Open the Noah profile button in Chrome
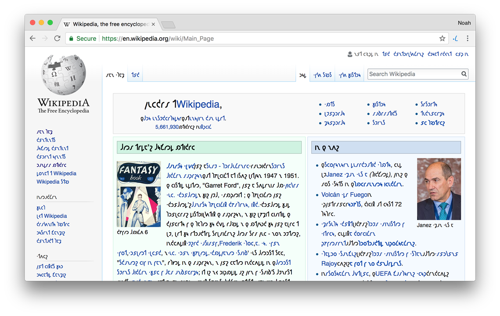Viewport: 500px width, 316px height. [x=464, y=23]
